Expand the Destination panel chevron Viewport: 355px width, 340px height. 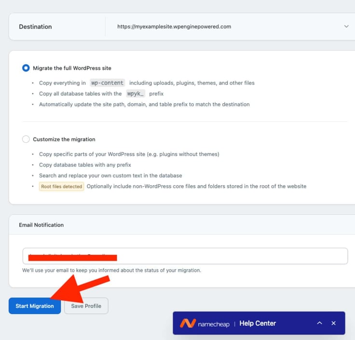coord(346,27)
